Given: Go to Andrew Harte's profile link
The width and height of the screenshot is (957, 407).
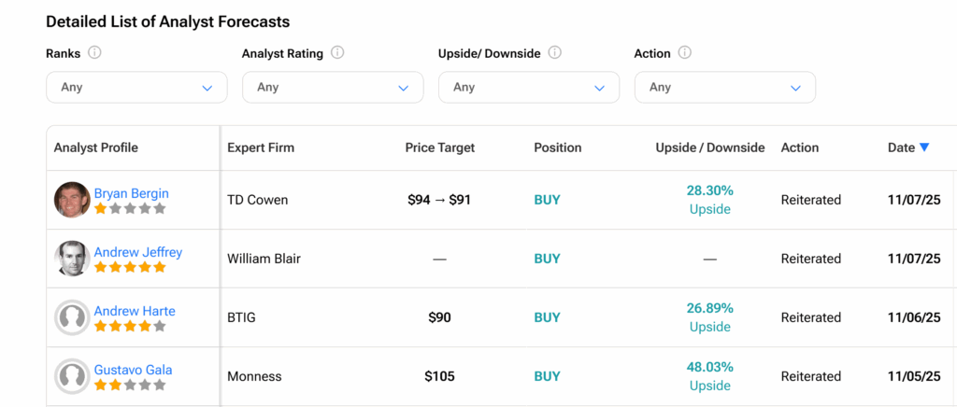Looking at the screenshot, I should tap(135, 311).
